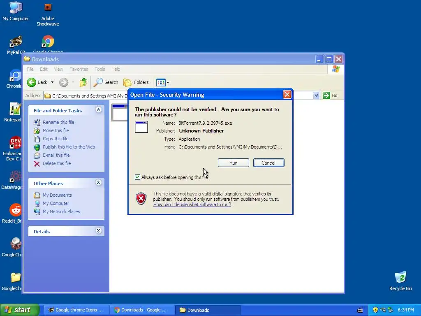Collapse the Other Places panel
This screenshot has width=421, height=316.
(99, 183)
